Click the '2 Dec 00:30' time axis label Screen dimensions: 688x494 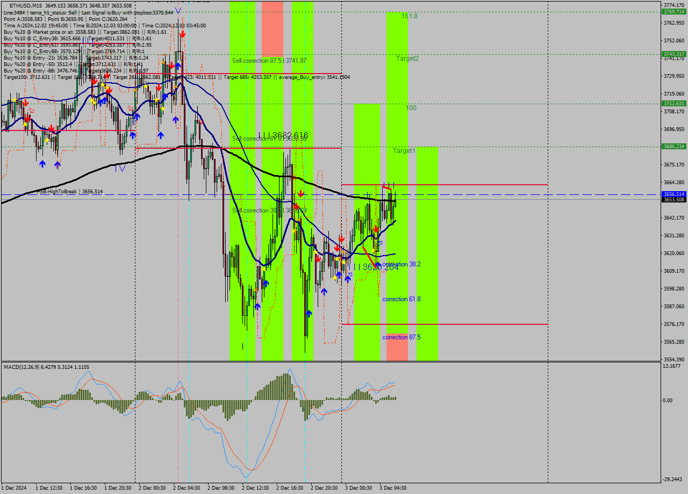pos(152,488)
